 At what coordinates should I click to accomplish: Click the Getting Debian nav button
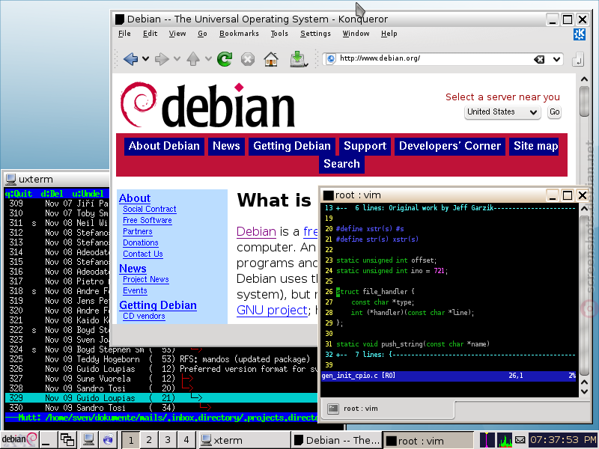click(x=292, y=146)
